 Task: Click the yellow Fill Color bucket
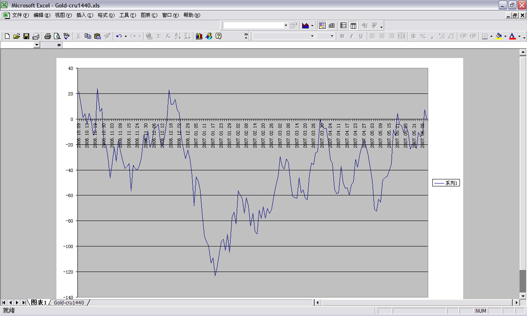click(499, 36)
